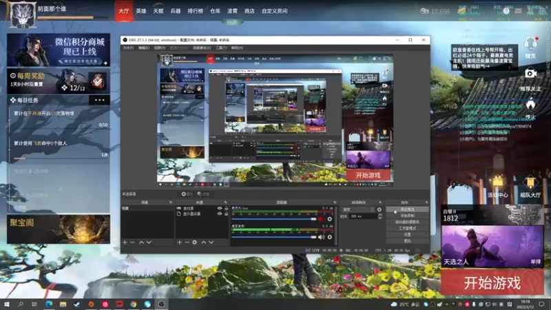Hide the 显示器采集 source via eye icon
The height and width of the screenshot is (310, 551).
click(x=220, y=214)
